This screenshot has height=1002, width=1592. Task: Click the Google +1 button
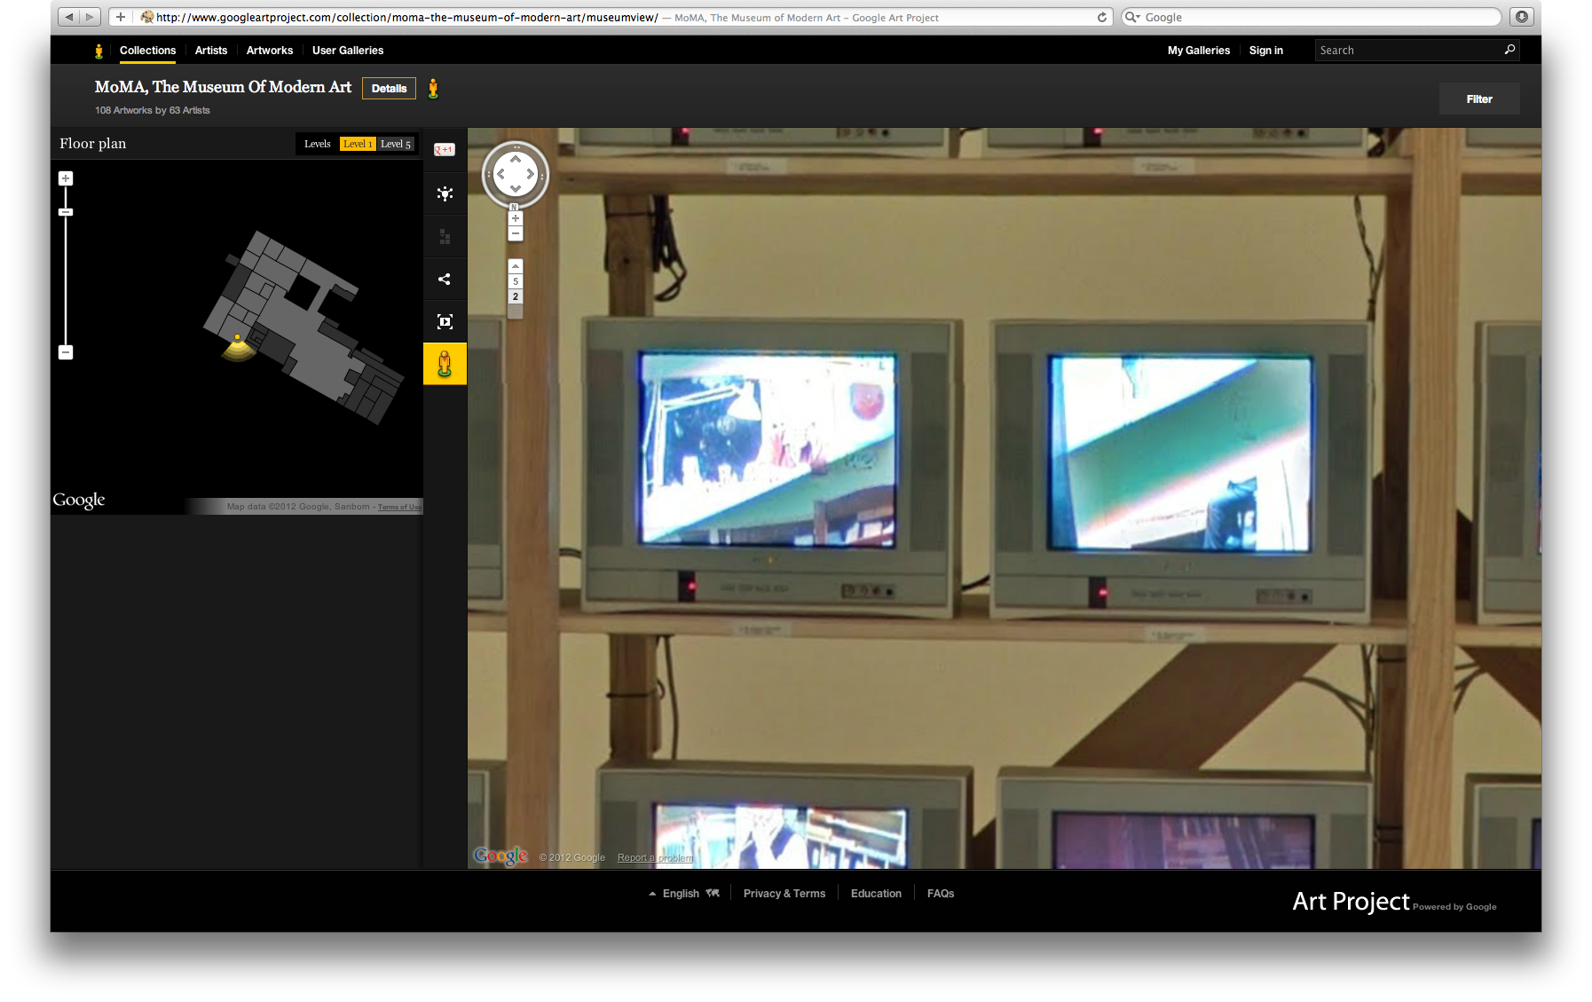coord(445,150)
